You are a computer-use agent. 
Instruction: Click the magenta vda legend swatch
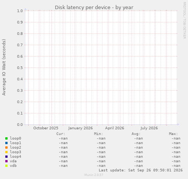pyautogui.click(x=6, y=161)
